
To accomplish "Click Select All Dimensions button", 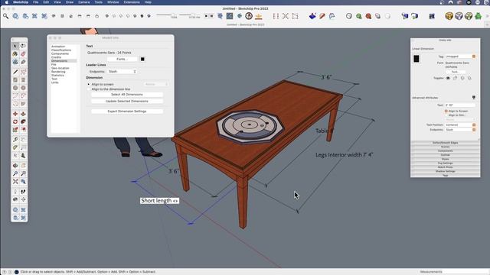I will pos(127,95).
